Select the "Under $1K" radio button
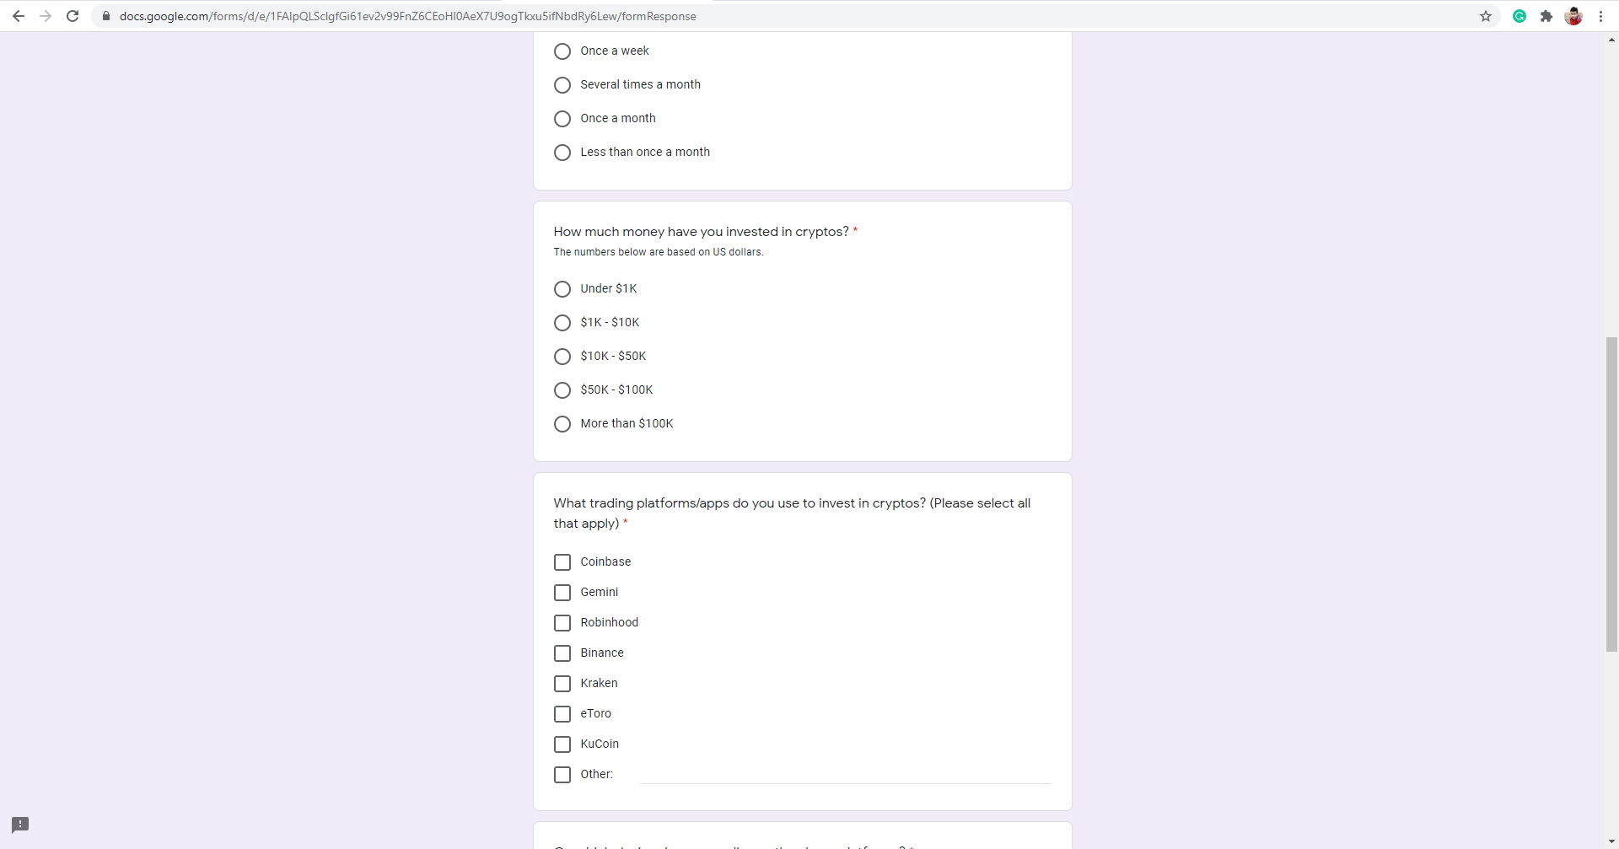1619x849 pixels. (562, 289)
